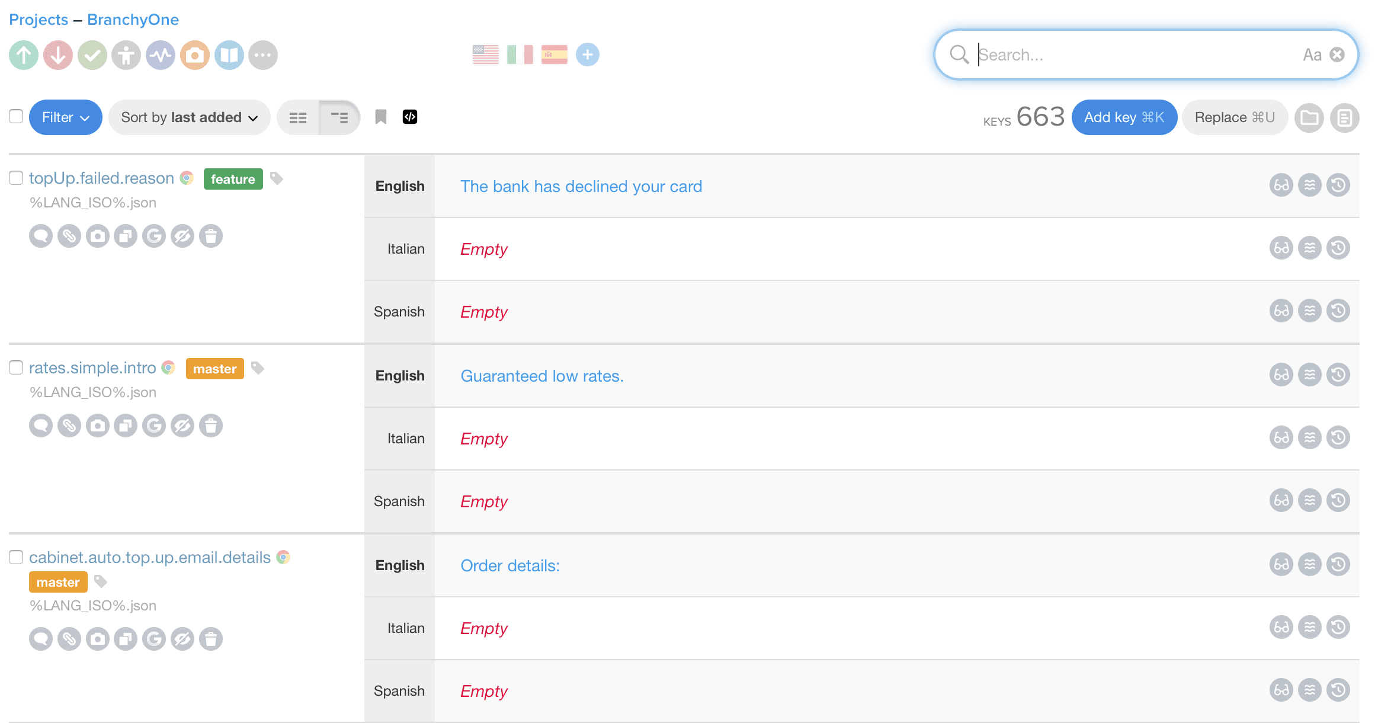
Task: Click the Add key button
Action: coord(1124,117)
